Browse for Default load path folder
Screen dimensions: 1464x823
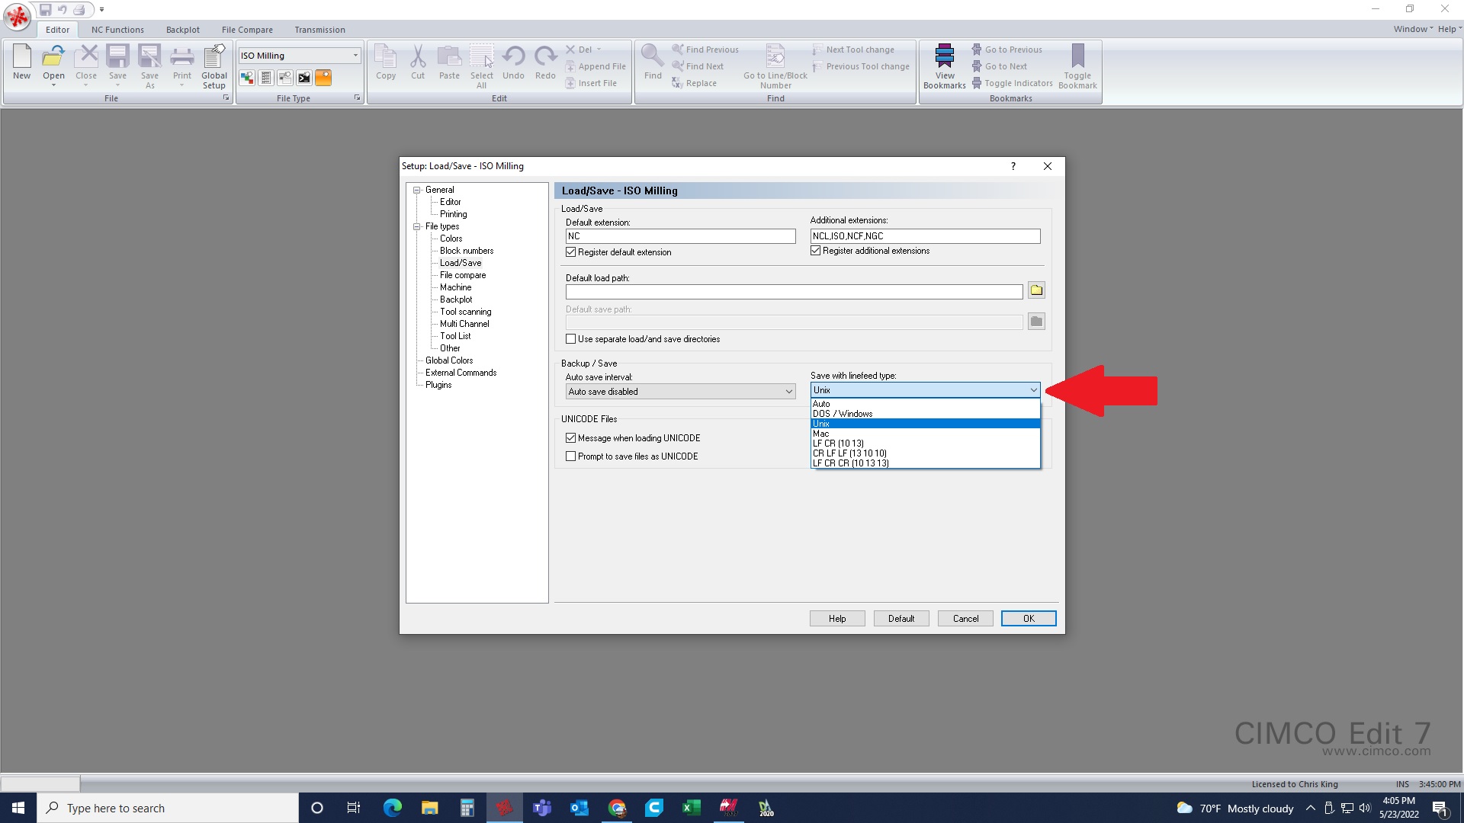coord(1036,290)
